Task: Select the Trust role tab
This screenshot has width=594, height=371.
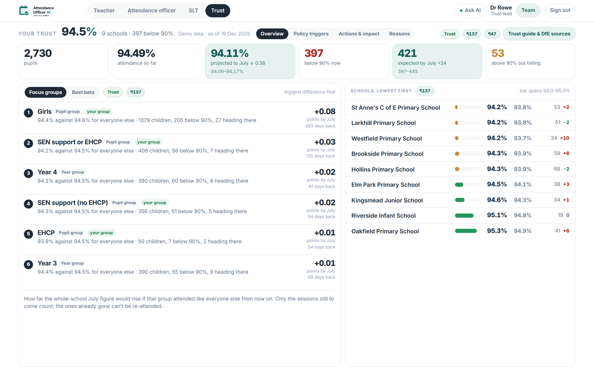Action: 218,10
